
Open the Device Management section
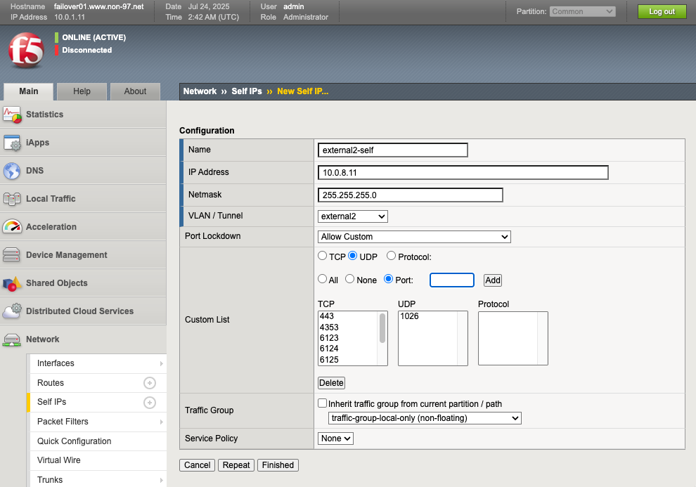[x=83, y=255]
